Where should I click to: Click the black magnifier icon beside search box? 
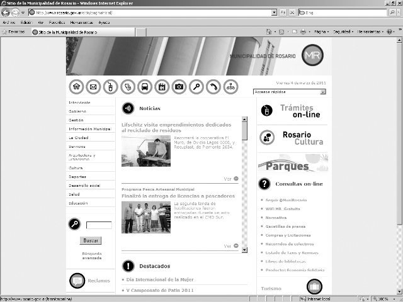click(74, 224)
